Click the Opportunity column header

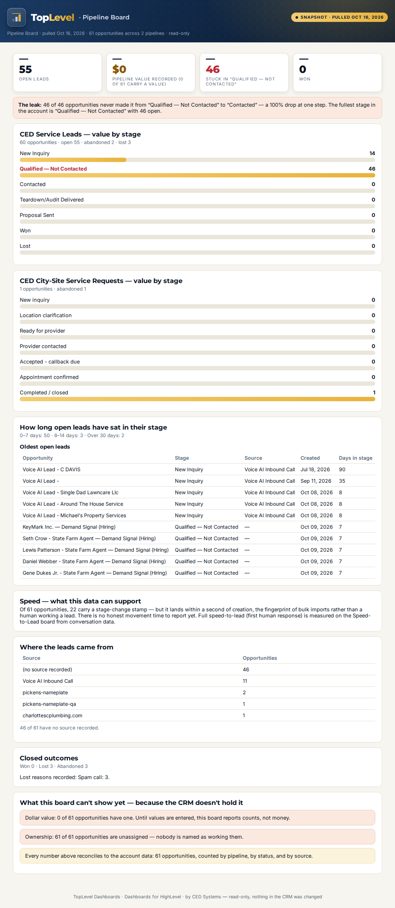(x=38, y=458)
